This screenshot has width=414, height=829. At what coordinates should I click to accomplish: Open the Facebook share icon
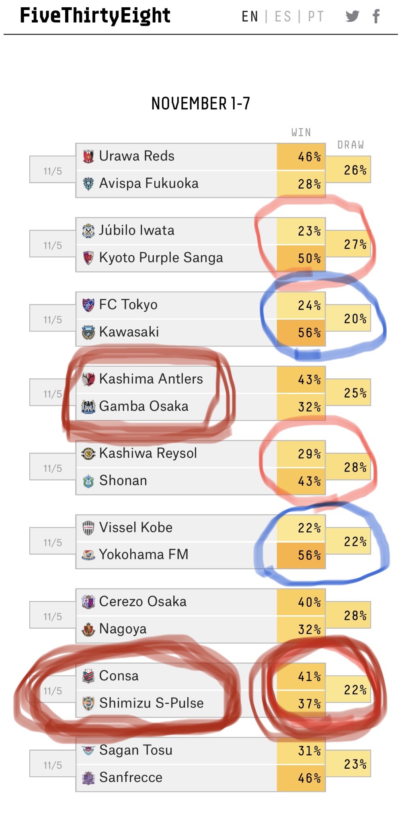point(376,16)
